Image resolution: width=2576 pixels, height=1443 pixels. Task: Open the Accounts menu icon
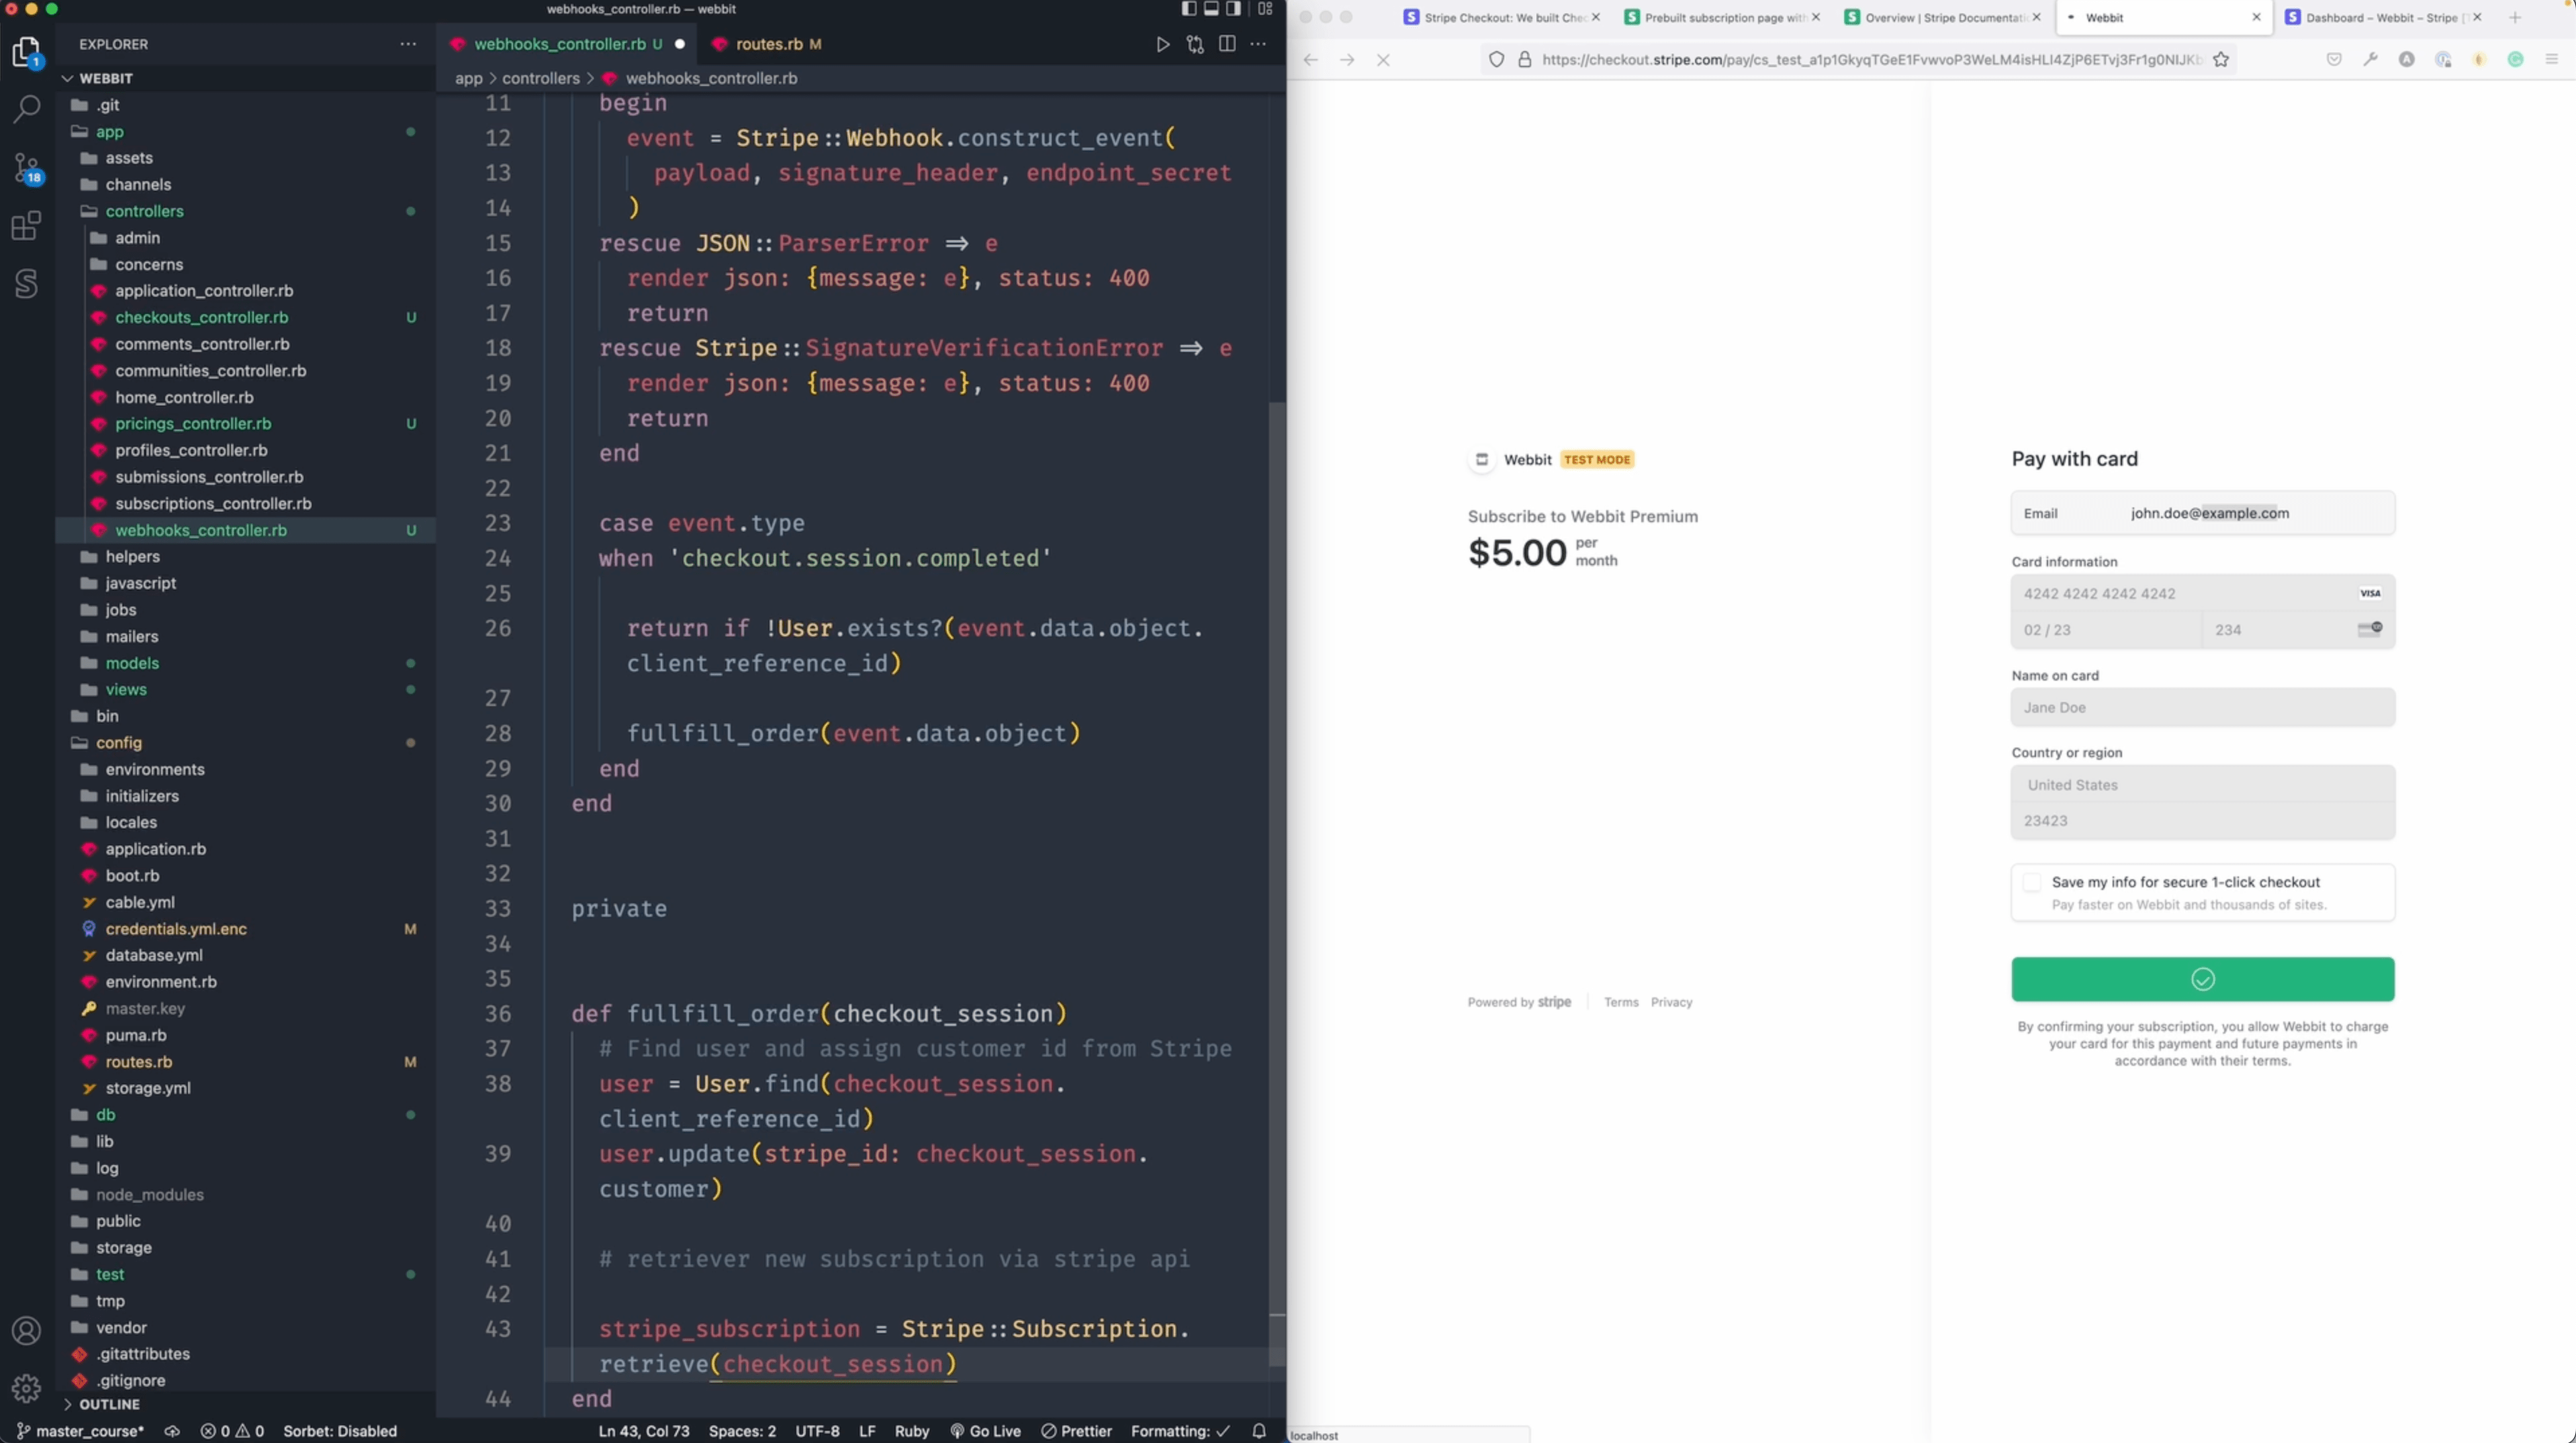(x=27, y=1330)
